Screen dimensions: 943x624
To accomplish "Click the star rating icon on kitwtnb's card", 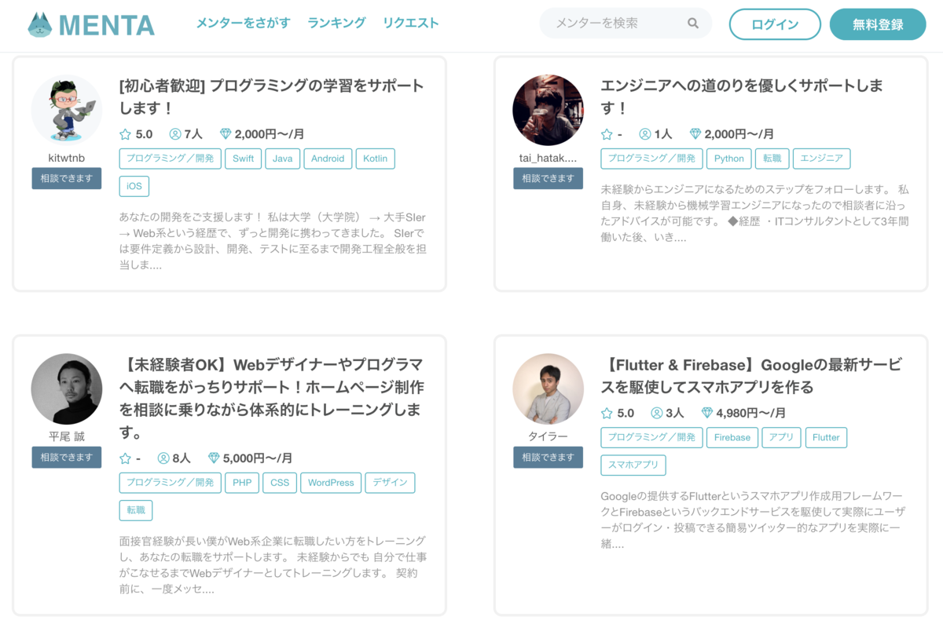I will [125, 134].
